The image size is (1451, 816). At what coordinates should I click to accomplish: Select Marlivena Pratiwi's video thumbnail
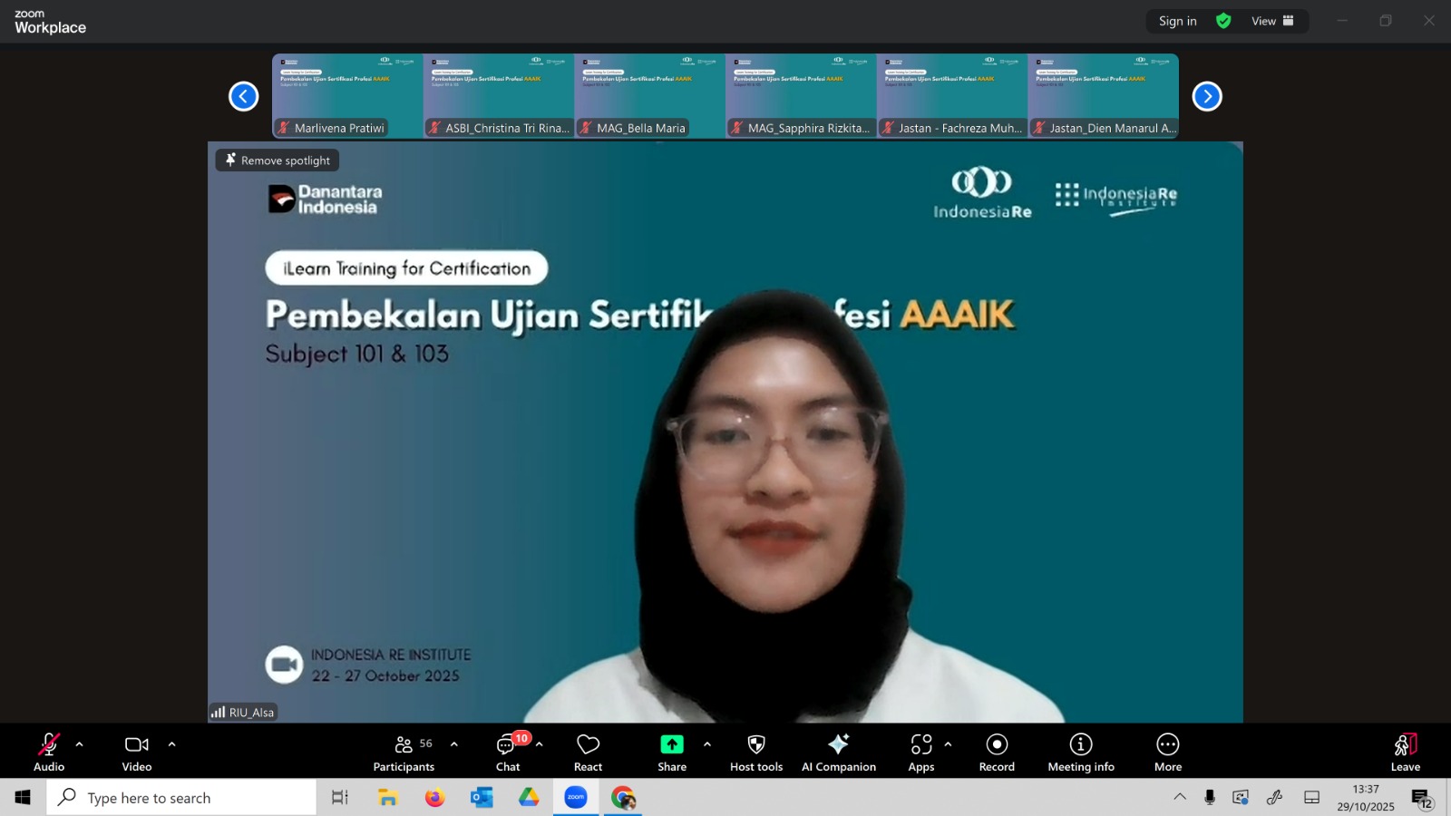(347, 95)
